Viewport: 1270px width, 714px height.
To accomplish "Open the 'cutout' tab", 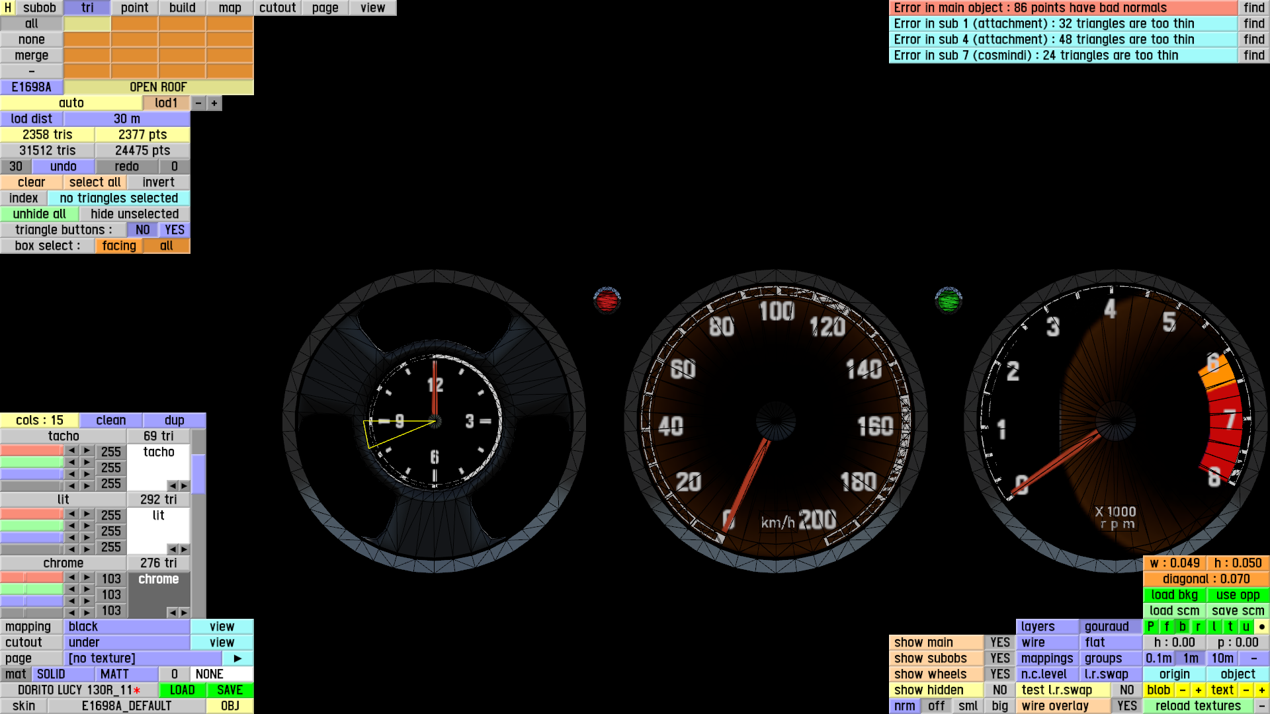I will click(x=277, y=8).
